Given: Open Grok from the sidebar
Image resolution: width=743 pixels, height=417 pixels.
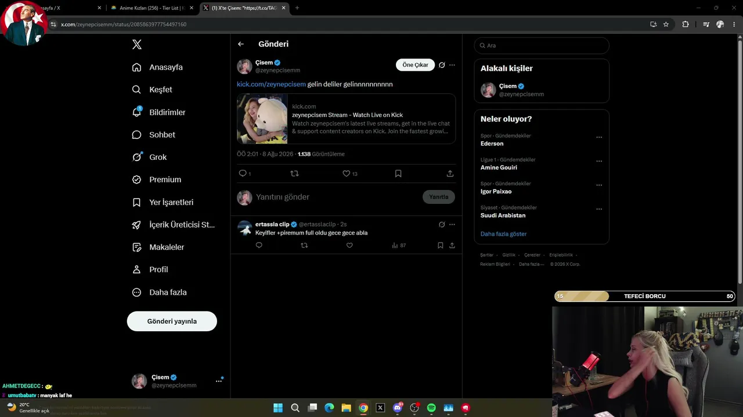Looking at the screenshot, I should [x=149, y=157].
